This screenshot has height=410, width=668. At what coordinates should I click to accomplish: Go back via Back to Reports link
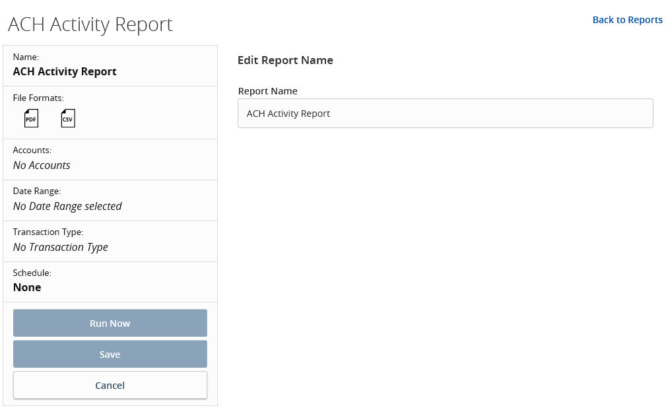coord(628,20)
